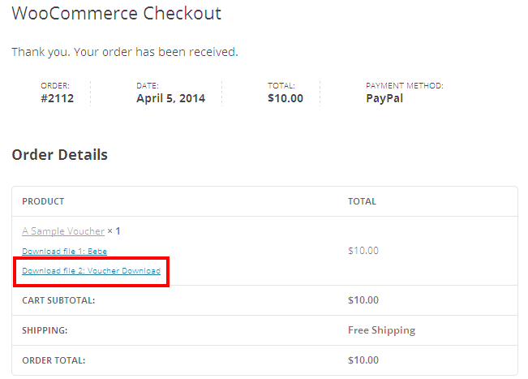528x379 pixels.
Task: Click the CART SUBTOTAL row label
Action: pos(58,300)
